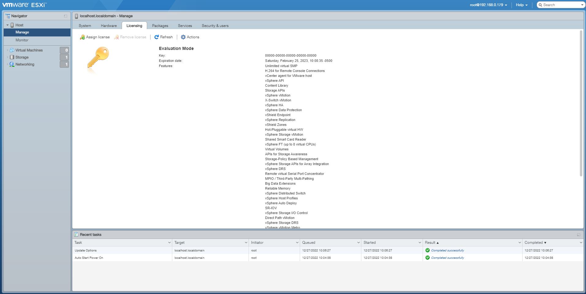The width and height of the screenshot is (586, 294).
Task: Collapse the Host tree node
Action: [x=8, y=25]
